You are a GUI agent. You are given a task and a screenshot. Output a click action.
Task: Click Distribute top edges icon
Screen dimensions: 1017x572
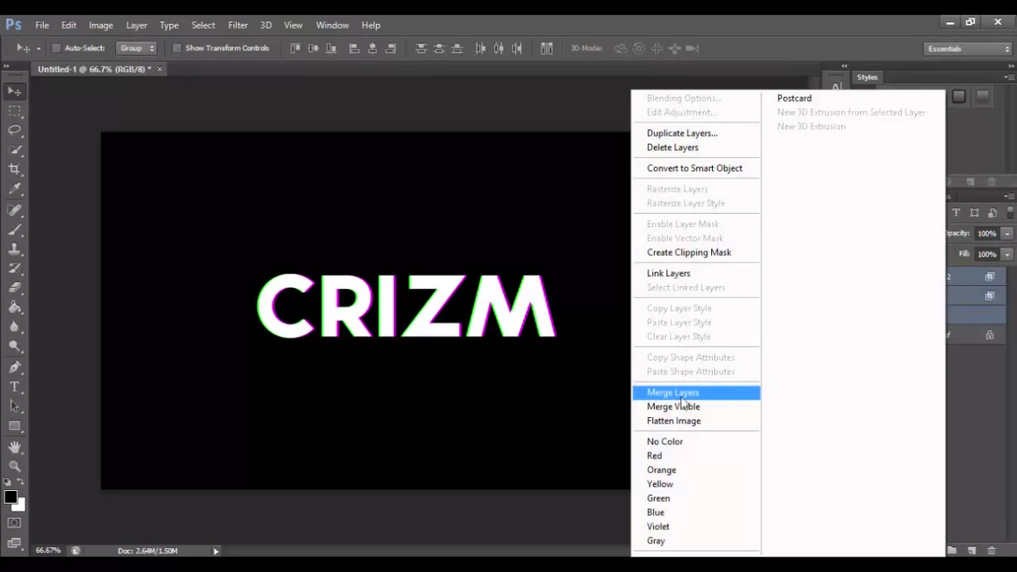click(421, 48)
